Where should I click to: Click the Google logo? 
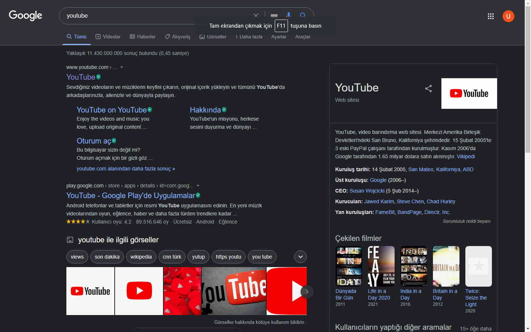25,15
